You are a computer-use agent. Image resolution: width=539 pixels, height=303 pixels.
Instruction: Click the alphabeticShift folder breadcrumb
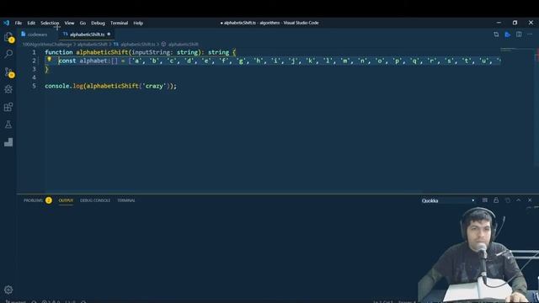[92, 45]
